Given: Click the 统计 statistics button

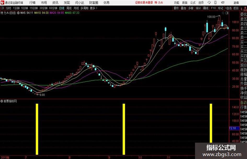Looking at the screenshot, I should (x=198, y=8).
